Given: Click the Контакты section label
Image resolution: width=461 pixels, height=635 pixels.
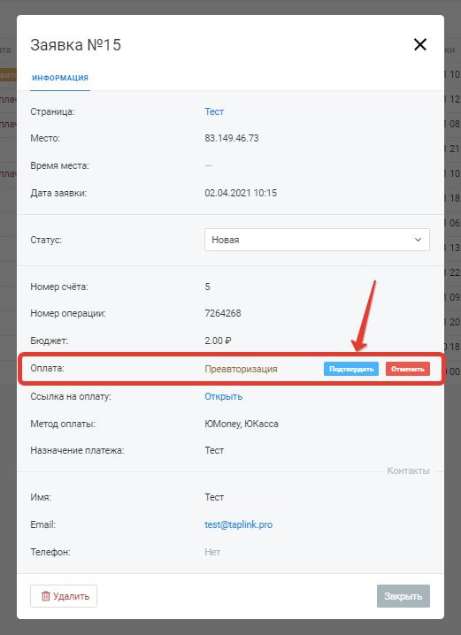Looking at the screenshot, I should click(x=408, y=471).
